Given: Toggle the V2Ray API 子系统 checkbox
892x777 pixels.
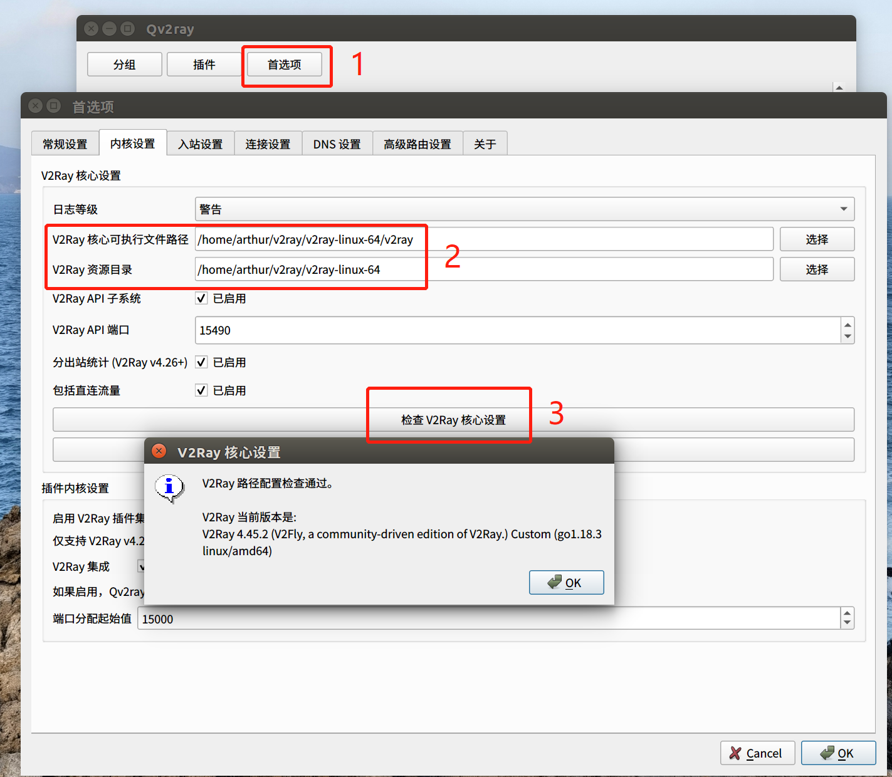Looking at the screenshot, I should click(201, 298).
